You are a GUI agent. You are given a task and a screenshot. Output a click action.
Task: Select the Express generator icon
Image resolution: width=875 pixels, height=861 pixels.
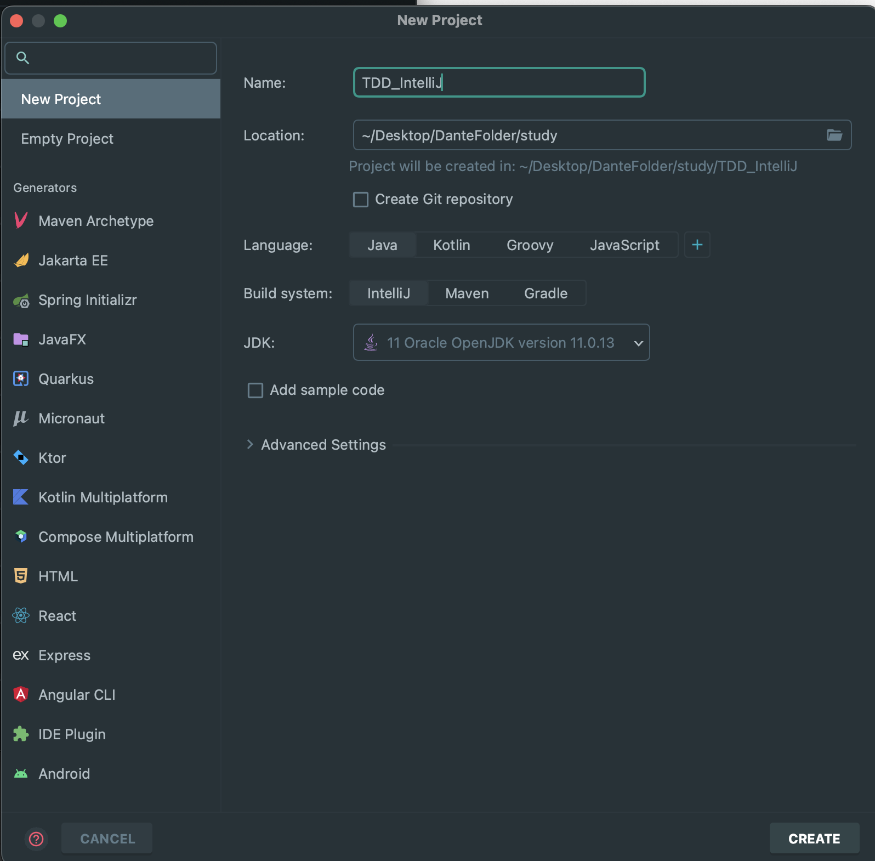tap(21, 655)
